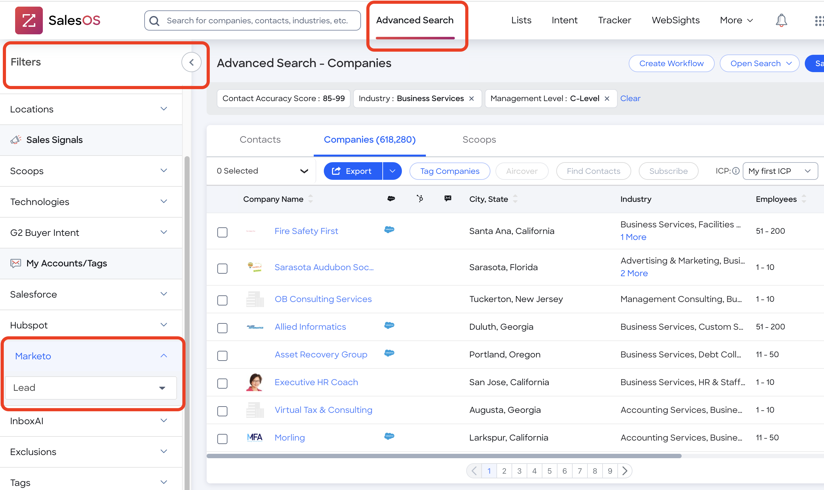824x490 pixels.
Task: Click Salesforce cloud icon for Morling
Action: tap(389, 436)
